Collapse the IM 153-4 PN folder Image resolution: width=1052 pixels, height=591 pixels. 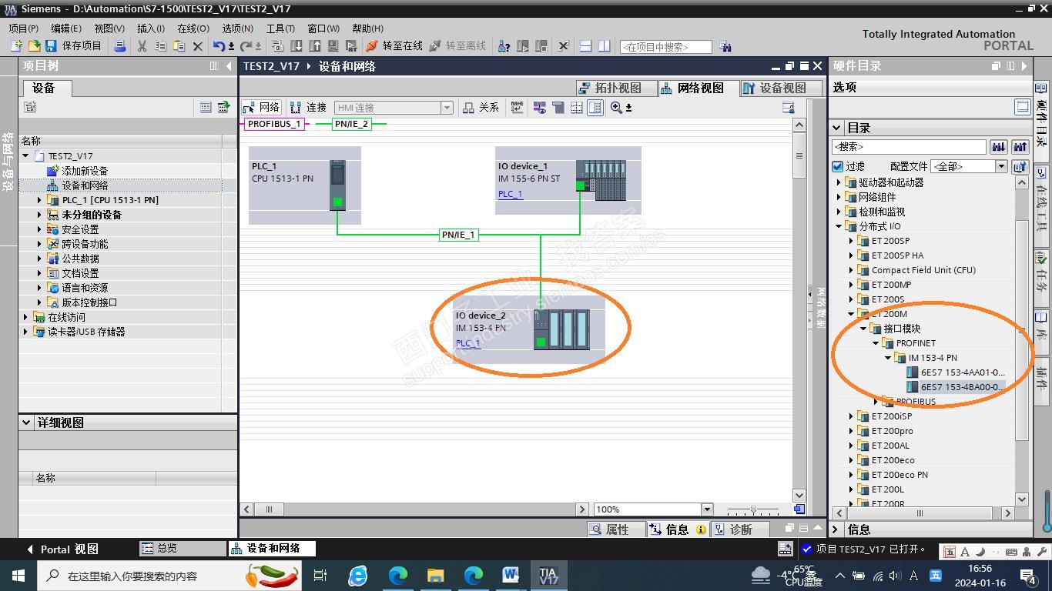coord(888,358)
